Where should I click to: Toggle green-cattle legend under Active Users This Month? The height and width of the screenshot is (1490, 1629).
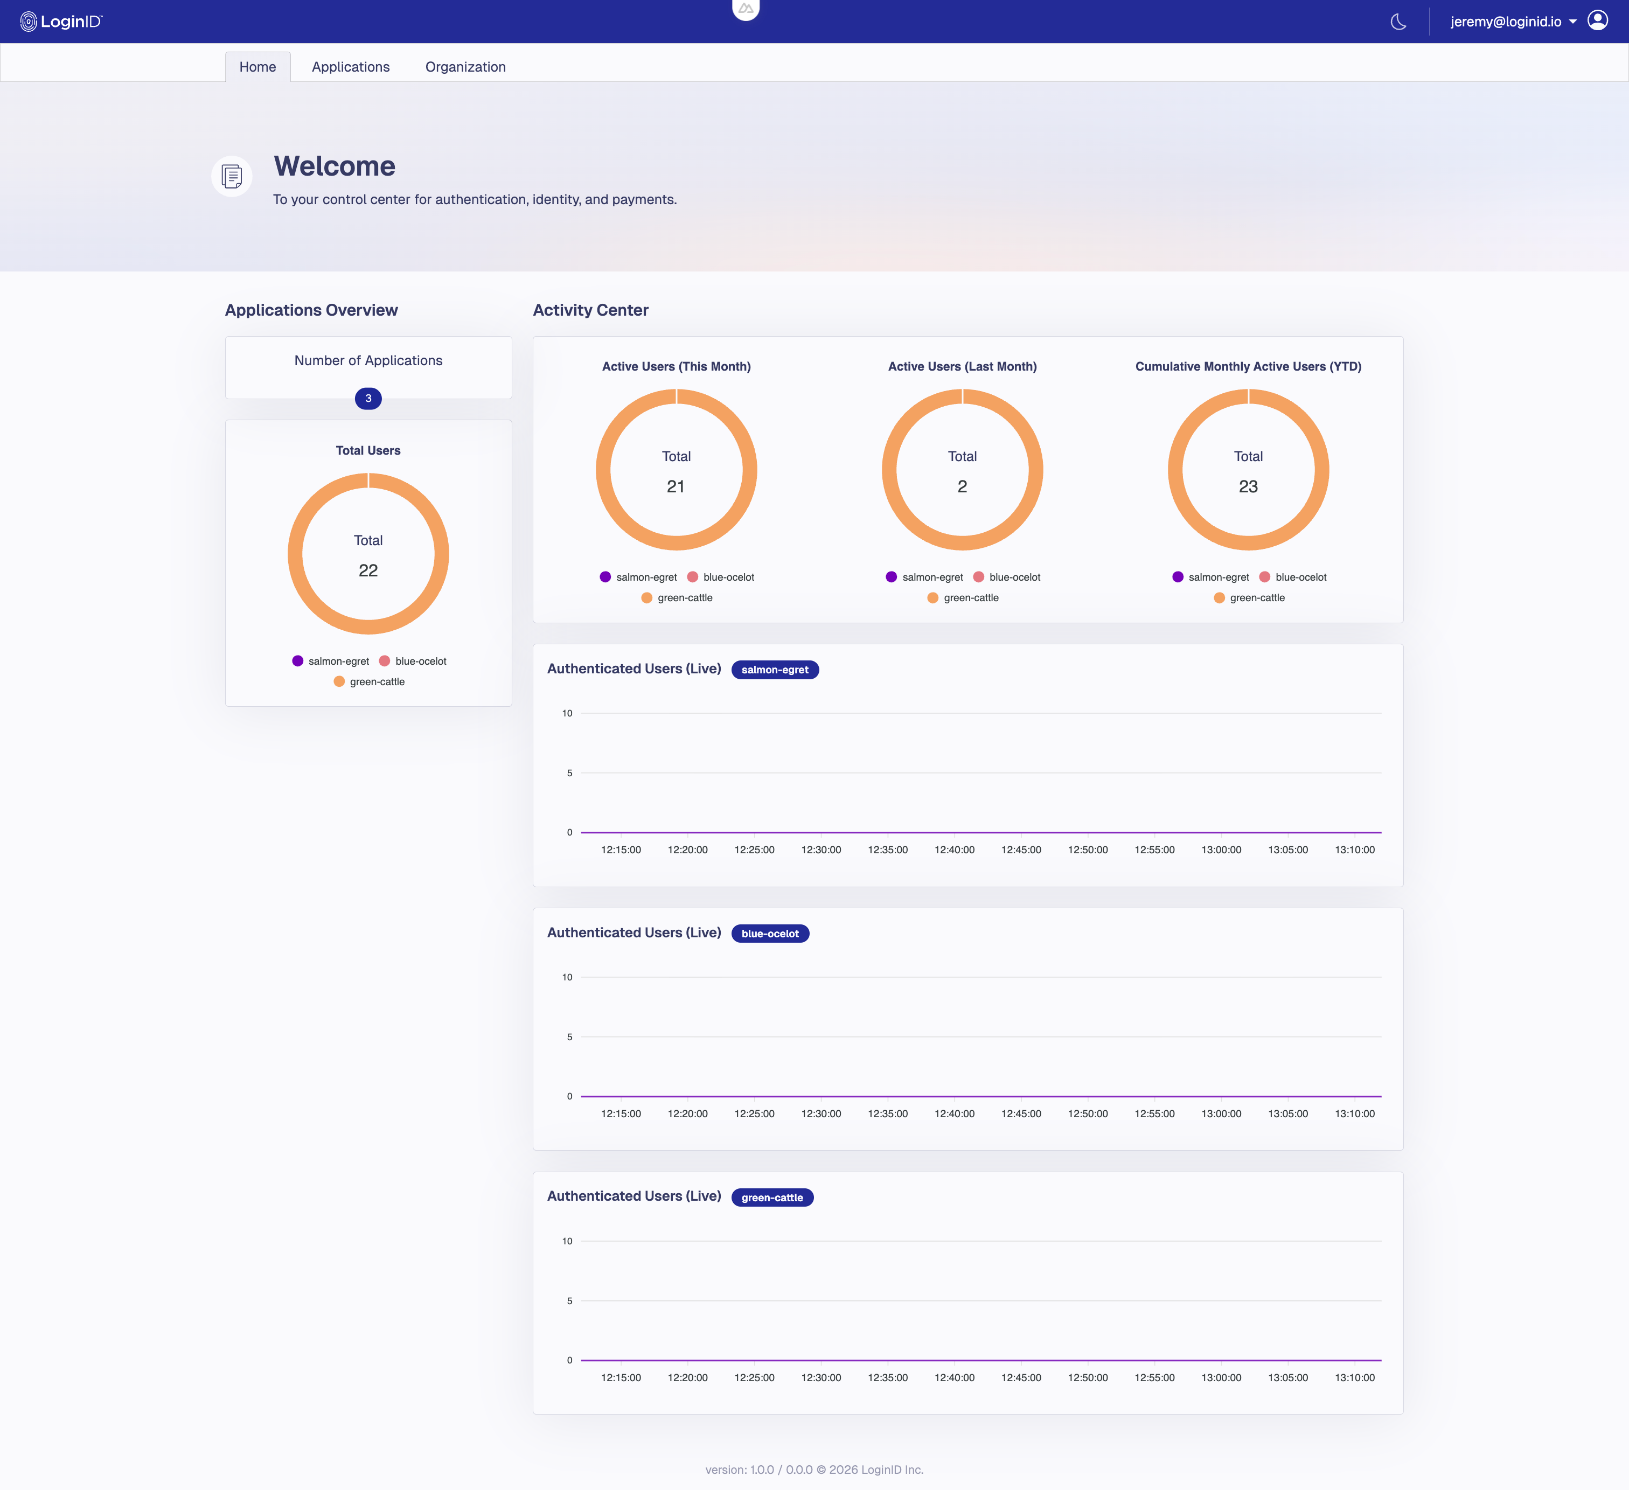click(x=677, y=598)
